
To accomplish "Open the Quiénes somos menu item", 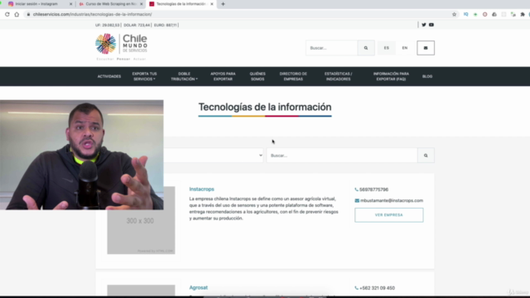I will [258, 76].
